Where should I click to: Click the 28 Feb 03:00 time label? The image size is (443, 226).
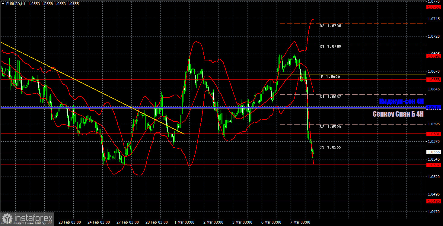tap(157, 222)
